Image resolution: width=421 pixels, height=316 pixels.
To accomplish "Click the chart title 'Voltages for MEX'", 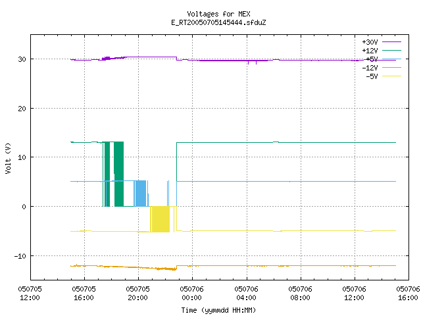I will point(218,14).
